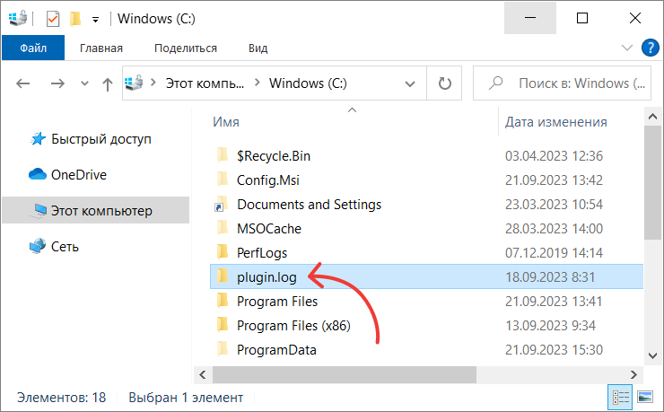Switch to Details view icon in status bar
This screenshot has width=664, height=412.
(x=620, y=397)
